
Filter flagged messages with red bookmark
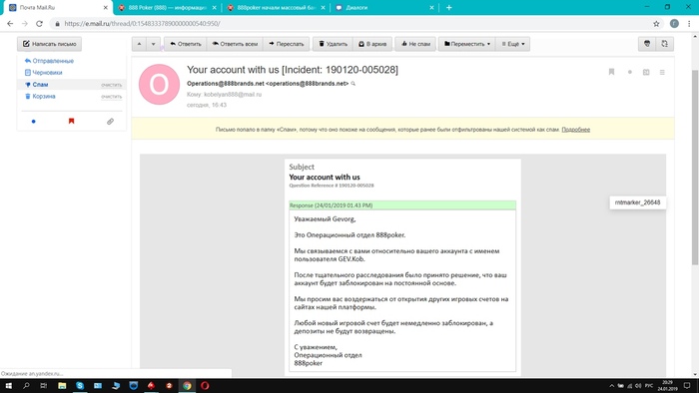(71, 121)
